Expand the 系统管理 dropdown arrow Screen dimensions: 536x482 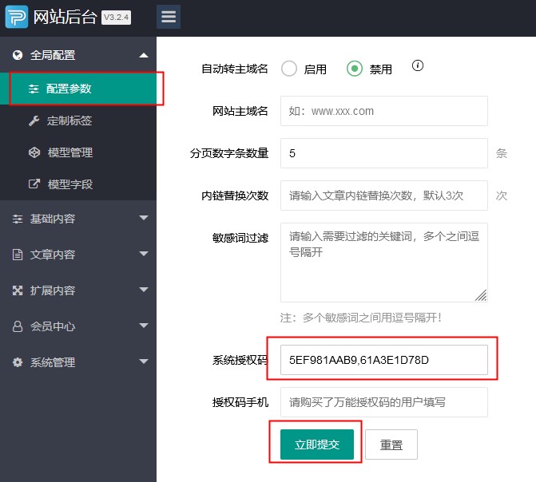(144, 361)
